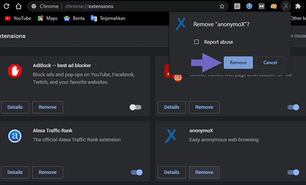Screen dimensions: 306x185
Task: Select 'The official Alexa Traffic Rank extension' text
Action: 77,140
